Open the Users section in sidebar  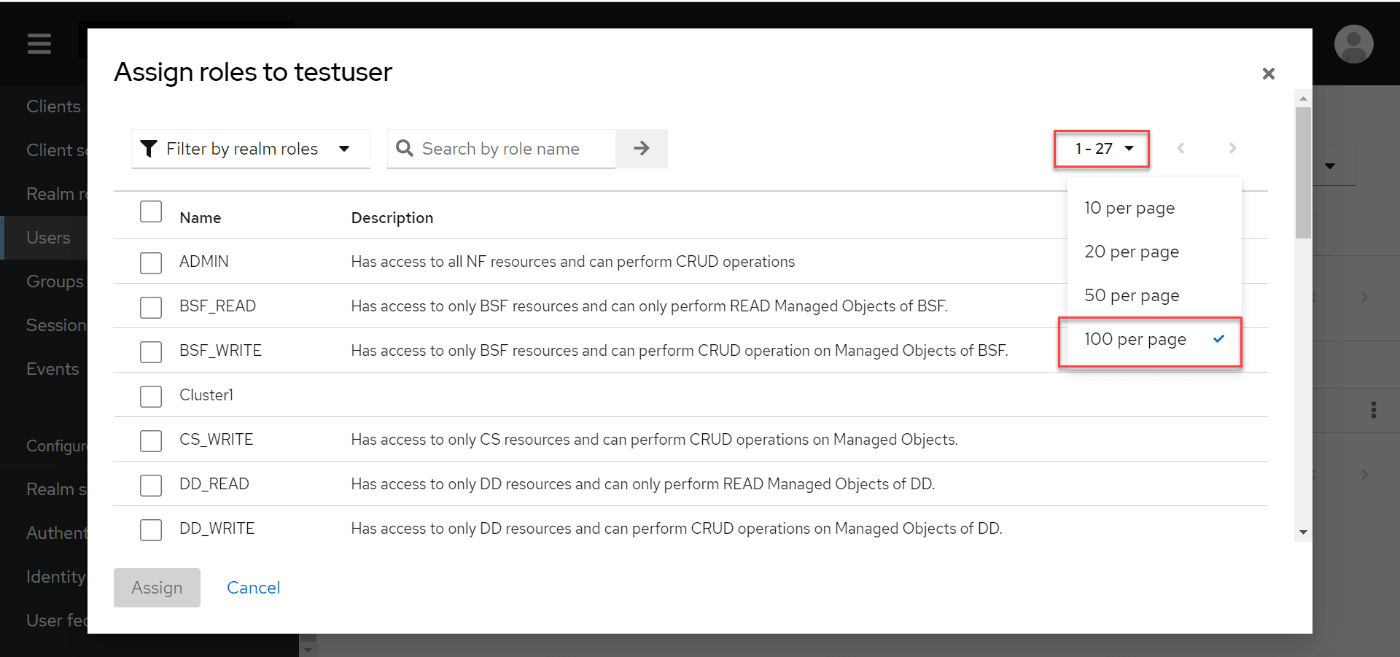[48, 237]
